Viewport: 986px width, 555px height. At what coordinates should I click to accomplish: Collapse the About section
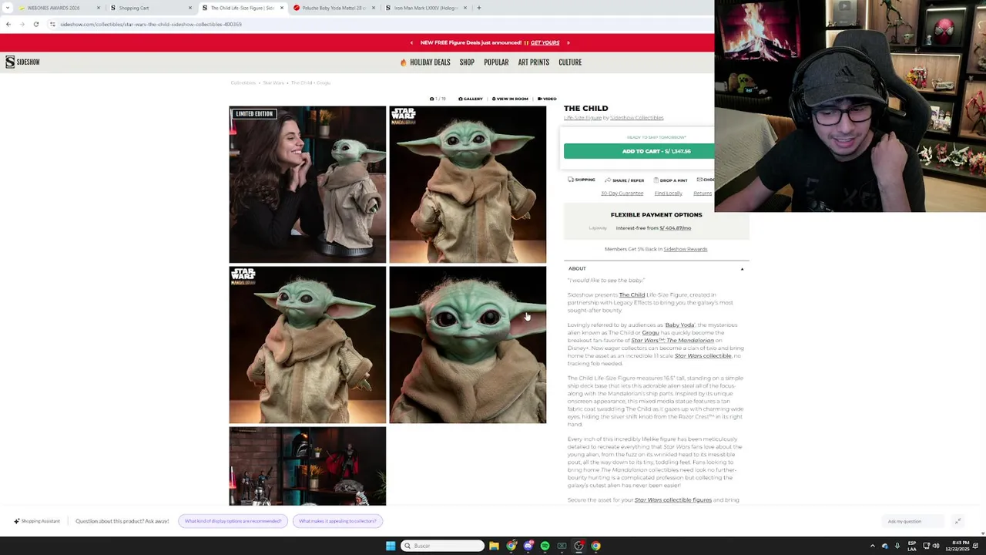tap(656, 268)
